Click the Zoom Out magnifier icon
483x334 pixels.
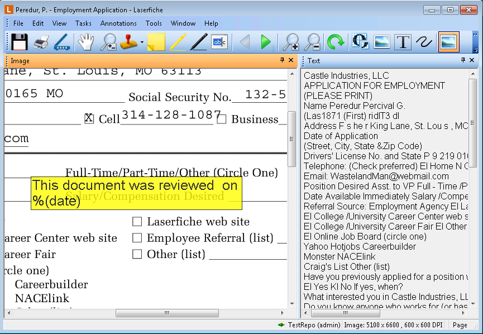point(312,42)
